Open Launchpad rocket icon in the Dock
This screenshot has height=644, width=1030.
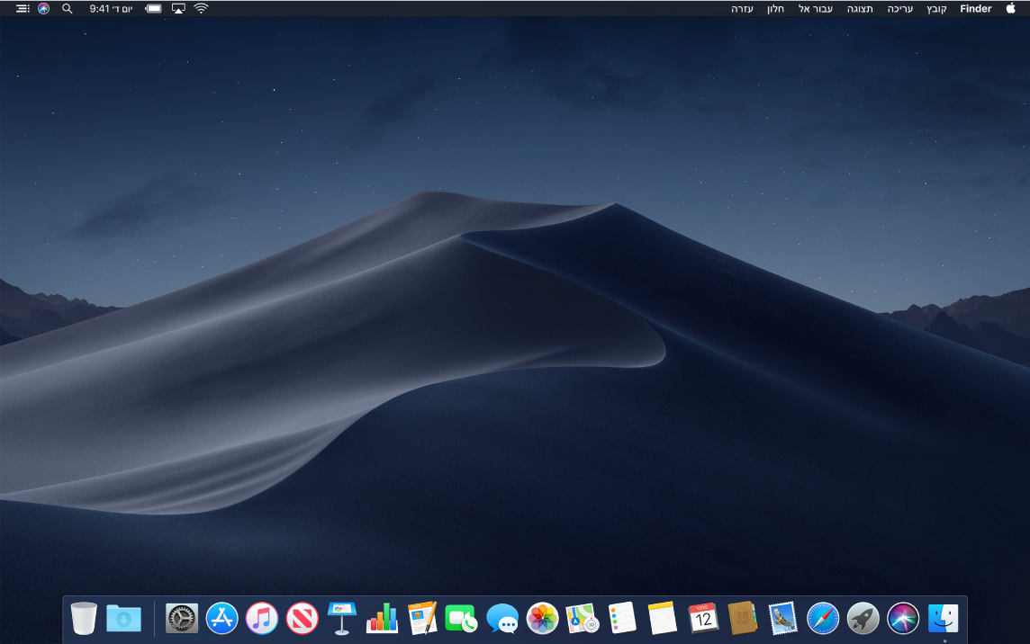pyautogui.click(x=863, y=618)
